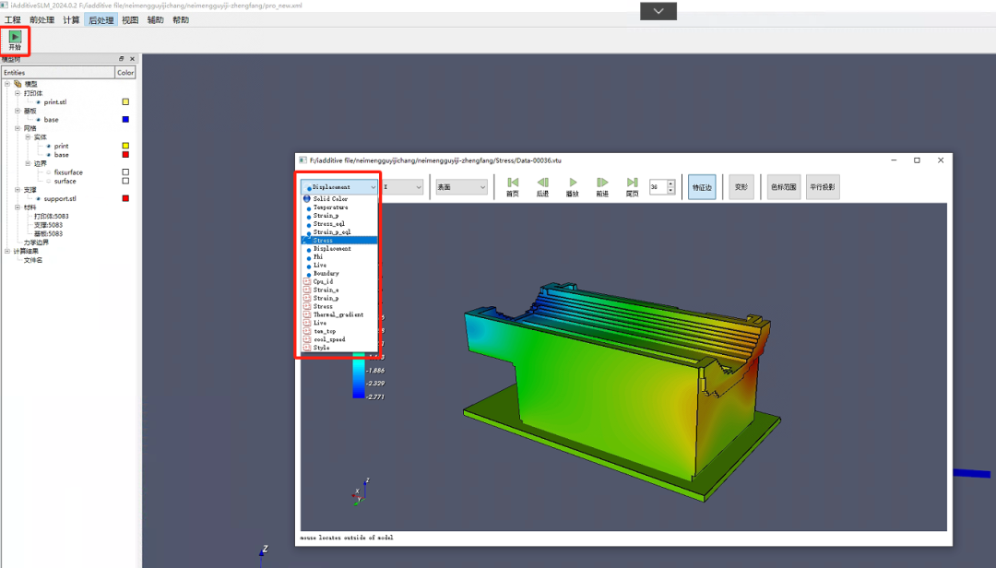The height and width of the screenshot is (568, 996).
Task: Click the 平行投影 parallel projection button
Action: point(823,187)
